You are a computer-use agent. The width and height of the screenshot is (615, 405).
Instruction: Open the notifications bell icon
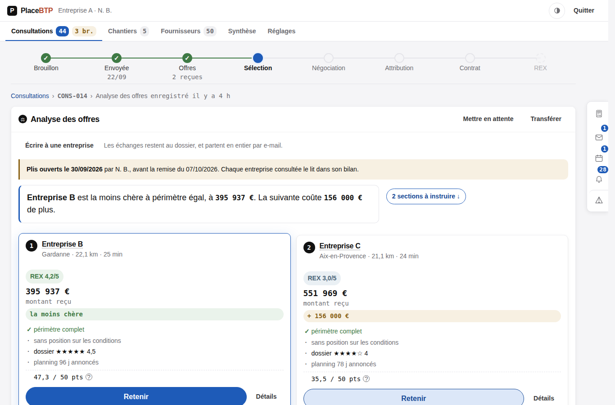click(x=599, y=179)
